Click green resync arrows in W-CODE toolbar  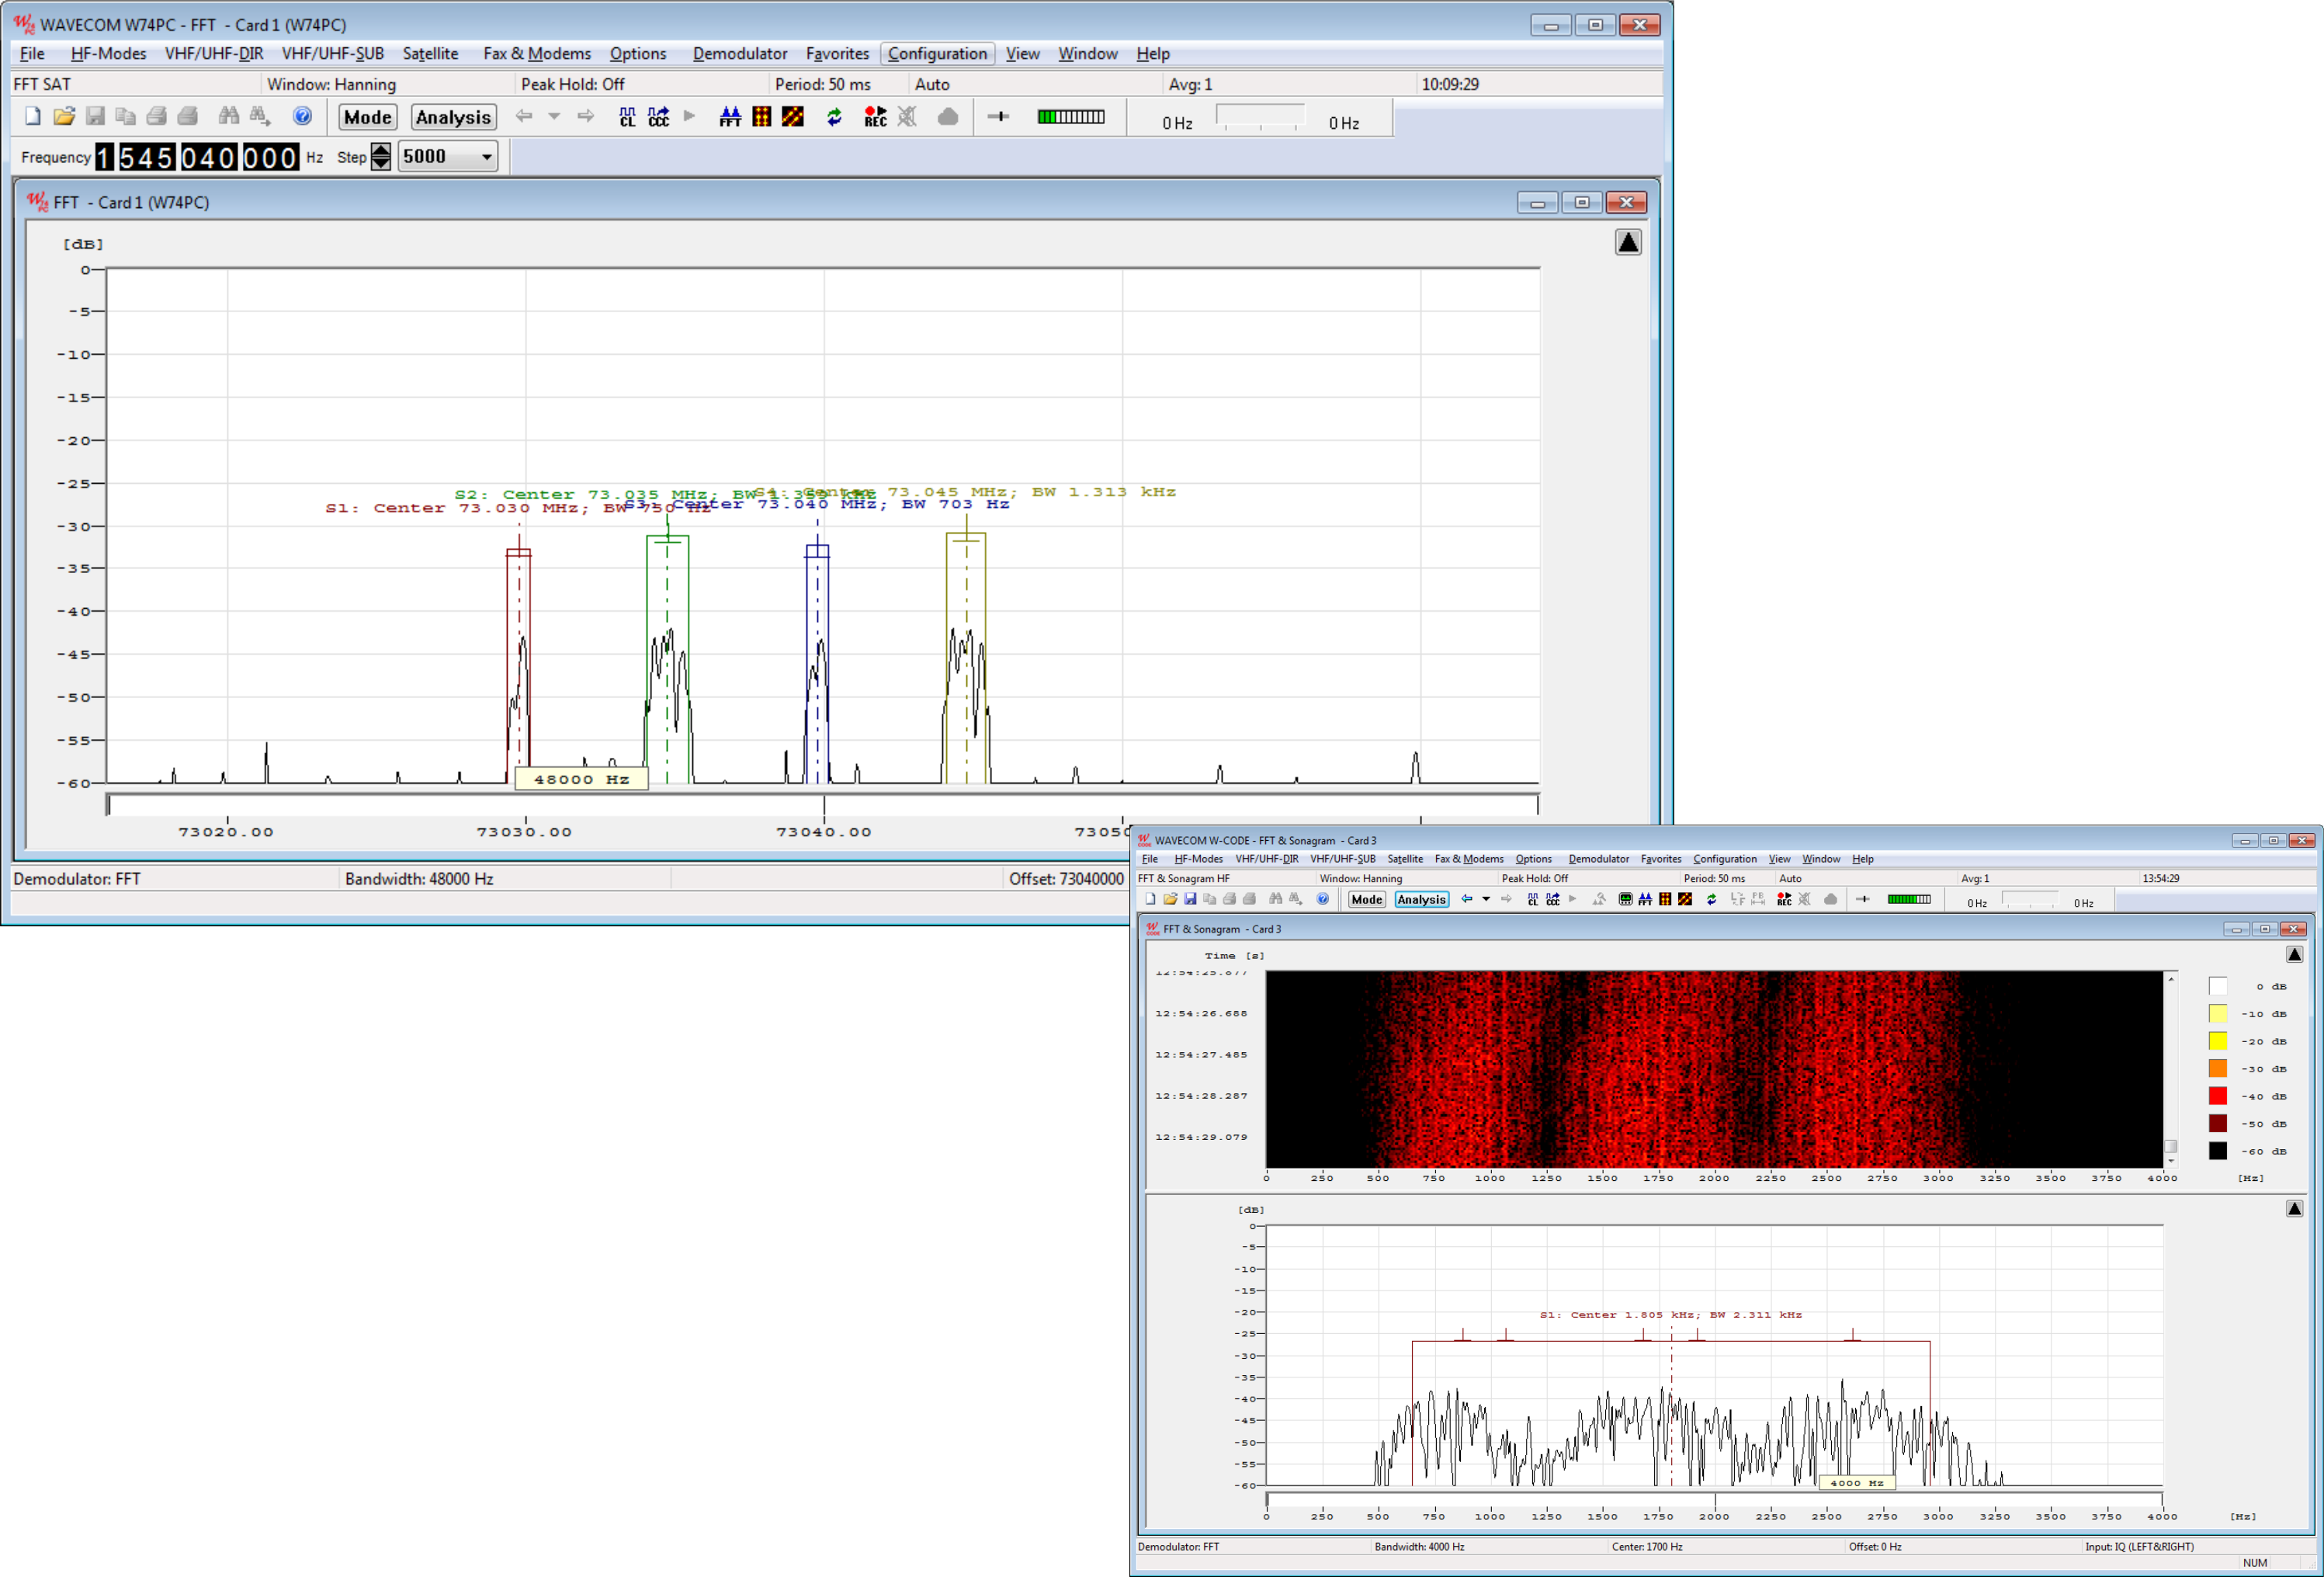click(1711, 900)
